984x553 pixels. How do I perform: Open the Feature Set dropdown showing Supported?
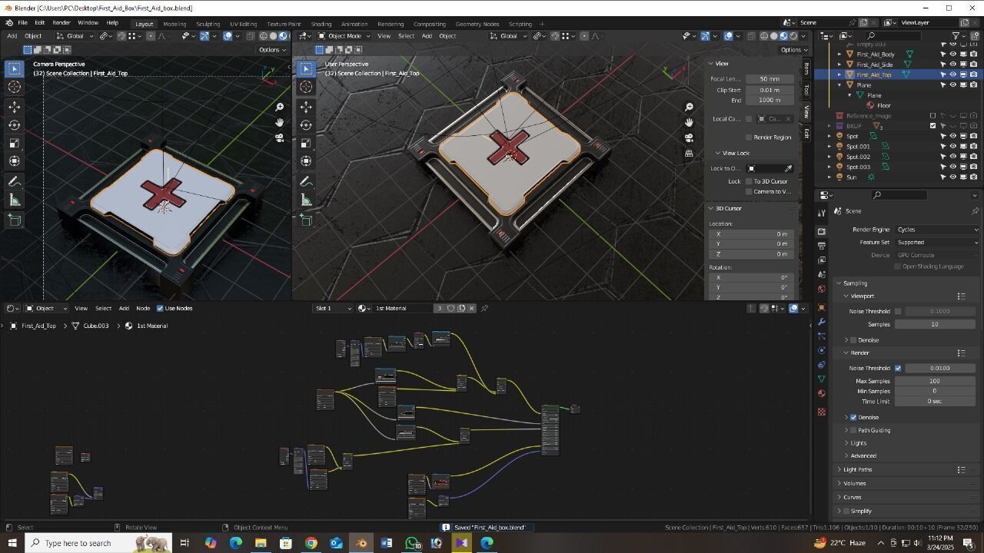(x=938, y=243)
